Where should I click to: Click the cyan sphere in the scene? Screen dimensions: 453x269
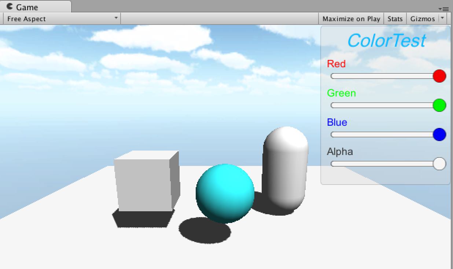225,194
